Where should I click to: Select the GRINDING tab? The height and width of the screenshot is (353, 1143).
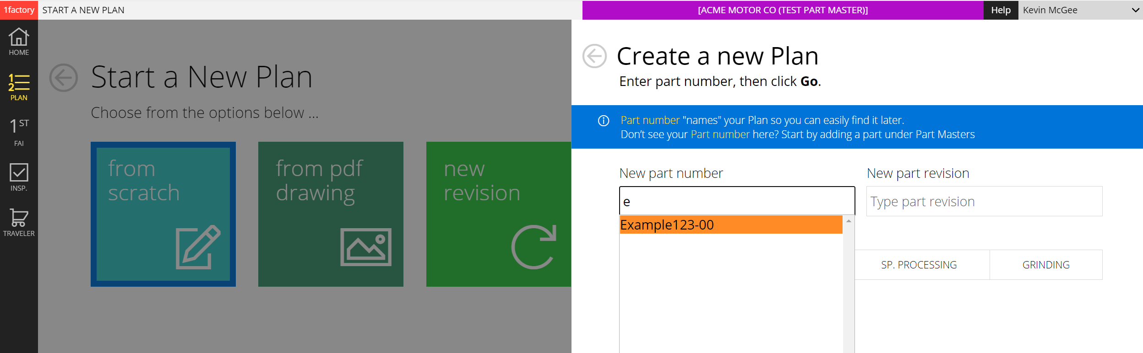click(x=1046, y=265)
